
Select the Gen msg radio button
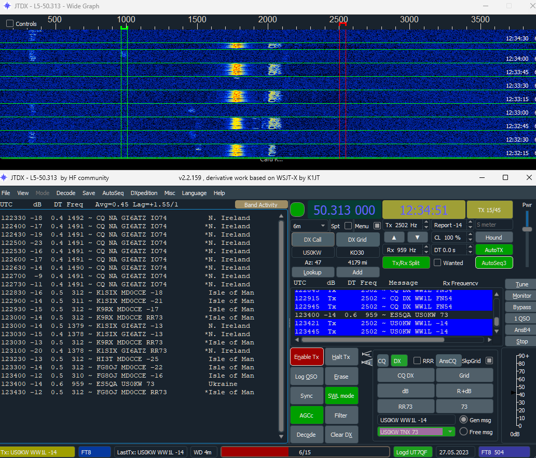(463, 420)
